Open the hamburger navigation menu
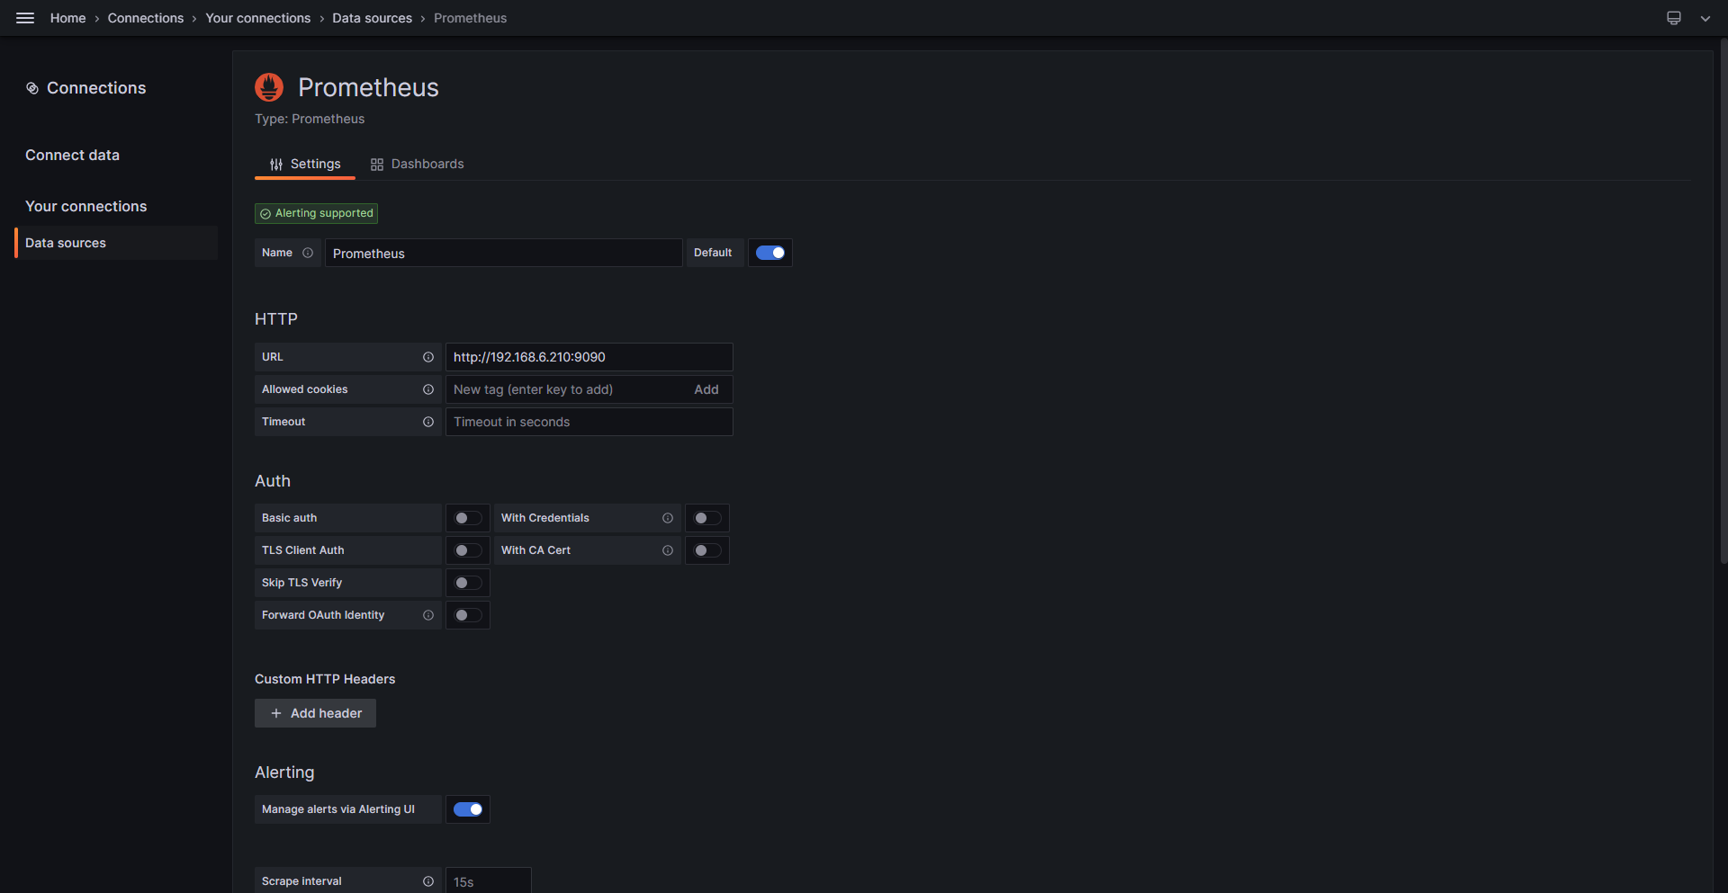Viewport: 1728px width, 893px height. coord(25,18)
